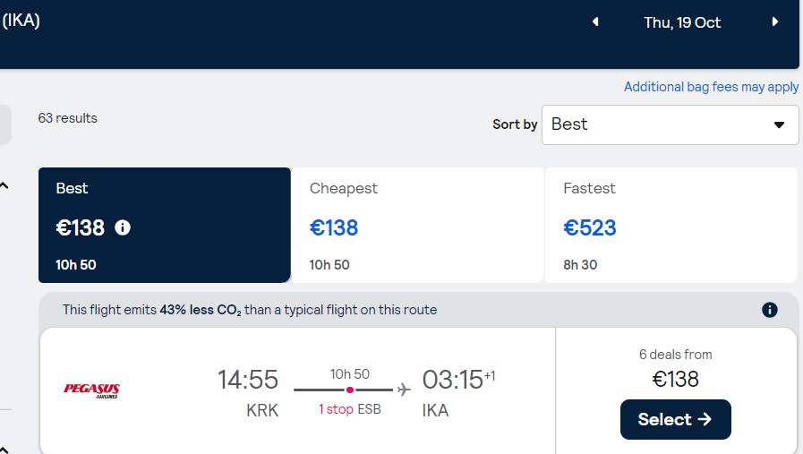Viewport: 803px width, 454px height.
Task: Click airplane icon on flight route line
Action: [x=404, y=390]
